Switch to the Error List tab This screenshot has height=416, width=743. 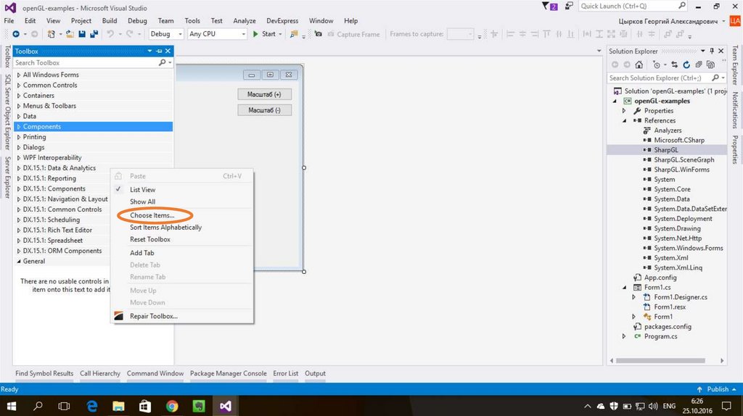pos(285,373)
